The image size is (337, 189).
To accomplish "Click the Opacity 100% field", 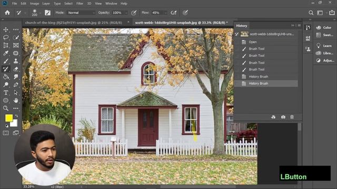I will pyautogui.click(x=118, y=13).
